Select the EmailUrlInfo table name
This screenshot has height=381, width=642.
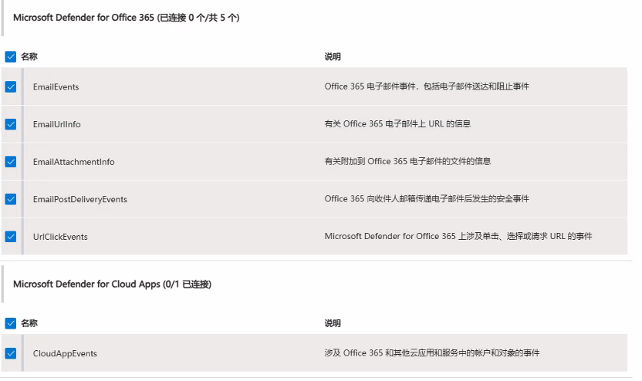point(57,124)
